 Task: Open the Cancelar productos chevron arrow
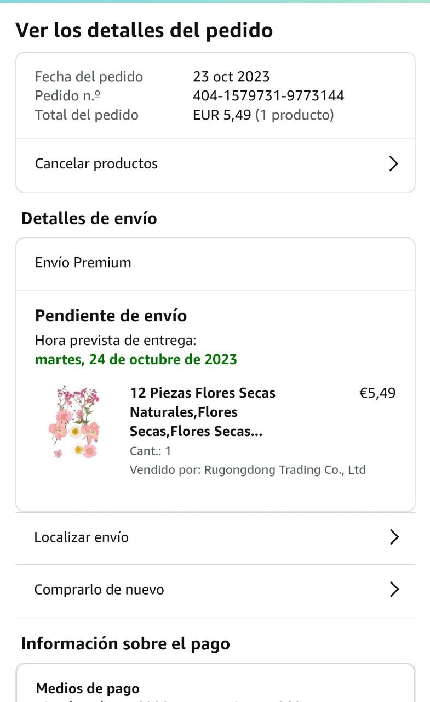pos(393,163)
